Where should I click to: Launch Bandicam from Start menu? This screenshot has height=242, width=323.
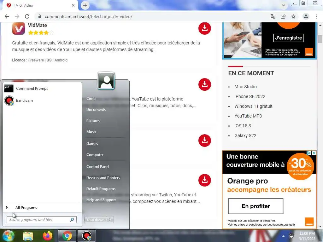[x=42, y=101]
